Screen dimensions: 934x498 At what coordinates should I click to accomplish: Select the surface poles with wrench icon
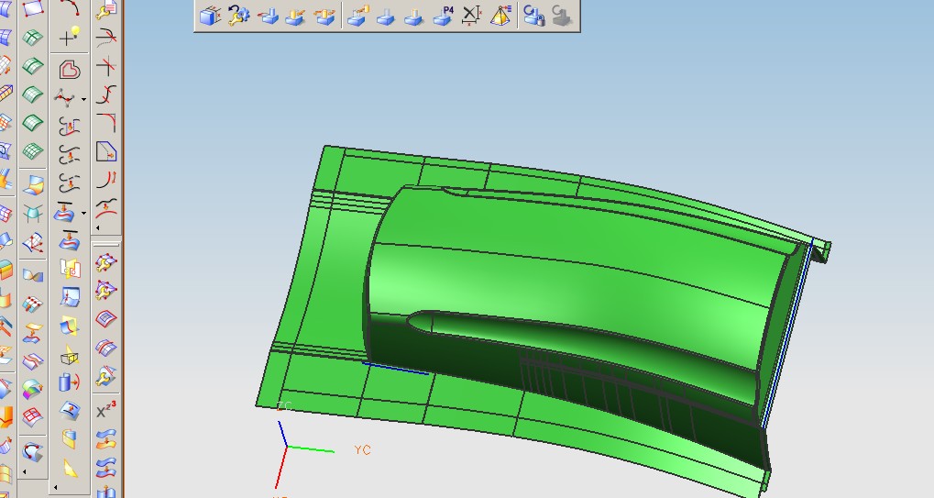(106, 262)
